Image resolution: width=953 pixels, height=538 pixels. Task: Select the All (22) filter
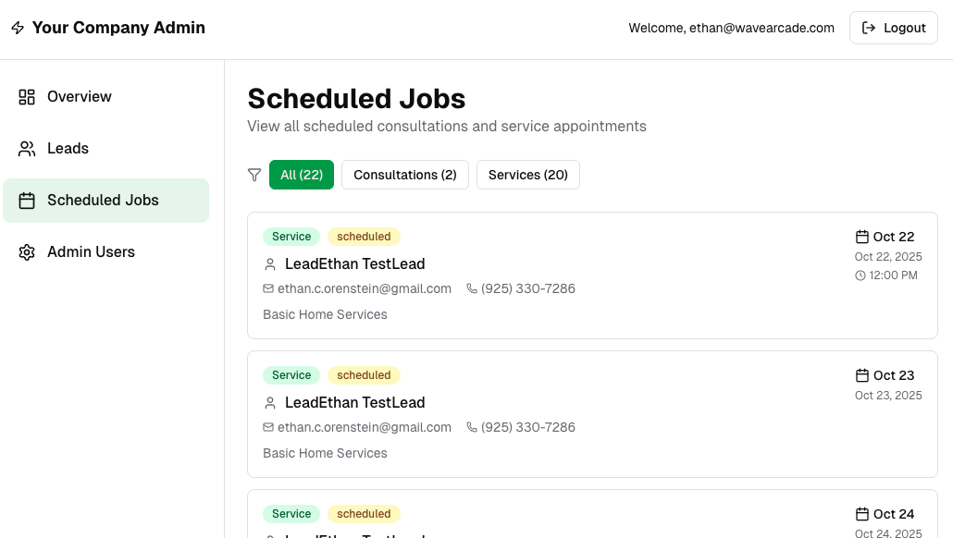pos(302,174)
